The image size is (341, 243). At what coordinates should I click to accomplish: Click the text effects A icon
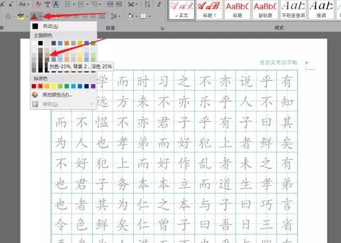[x=8, y=16]
